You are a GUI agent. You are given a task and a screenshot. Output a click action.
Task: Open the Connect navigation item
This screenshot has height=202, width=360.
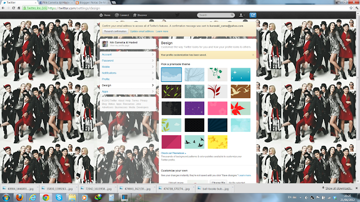(122, 15)
